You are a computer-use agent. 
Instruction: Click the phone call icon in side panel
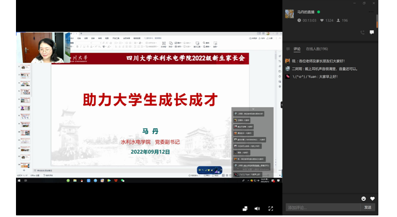click(x=362, y=32)
